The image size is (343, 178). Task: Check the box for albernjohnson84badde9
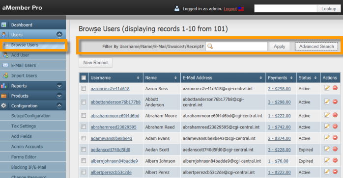tap(84, 161)
